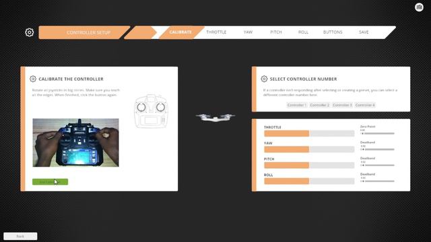Click the transmitter outline illustration
Viewport: 431px width, 242px height.
[x=151, y=111]
